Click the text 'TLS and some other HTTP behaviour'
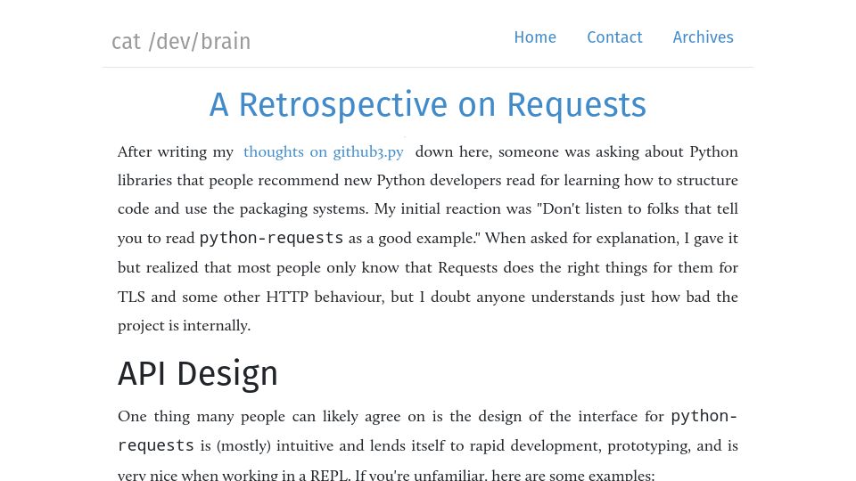The height and width of the screenshot is (481, 856). (251, 297)
